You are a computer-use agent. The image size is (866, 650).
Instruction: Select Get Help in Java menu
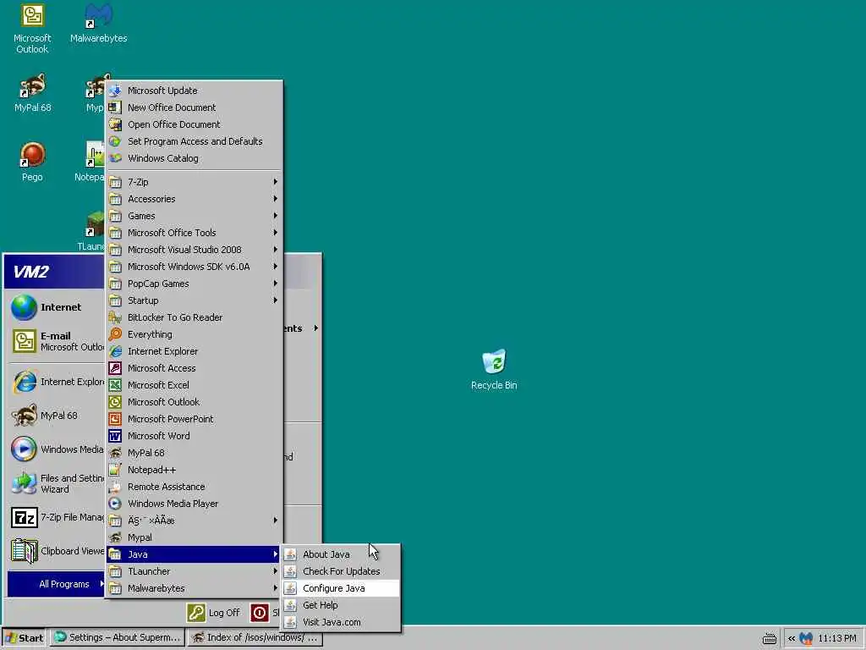(340, 605)
